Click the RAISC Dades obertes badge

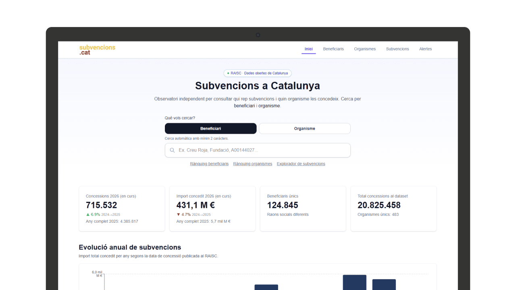pyautogui.click(x=258, y=73)
